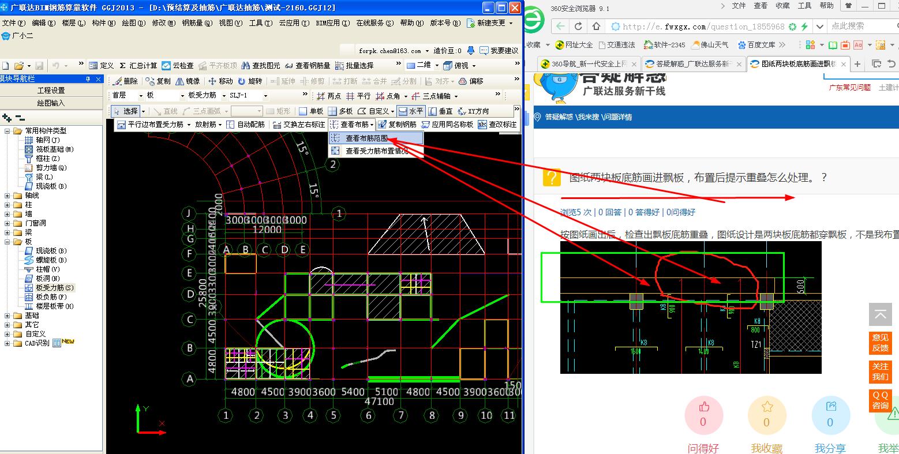Image resolution: width=899 pixels, height=454 pixels.
Task: Open the BIM应用(I) menu
Action: tap(333, 23)
